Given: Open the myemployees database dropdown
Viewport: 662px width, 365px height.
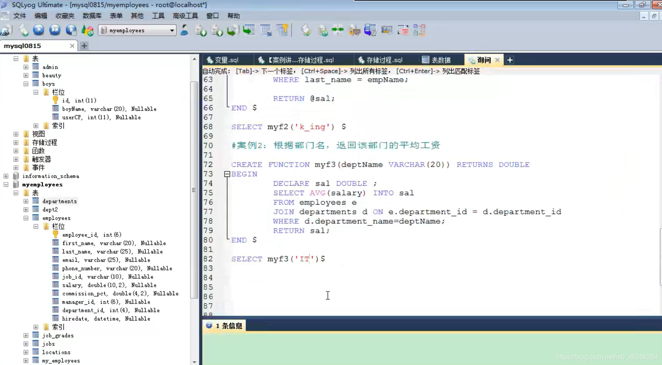Looking at the screenshot, I should pos(172,30).
